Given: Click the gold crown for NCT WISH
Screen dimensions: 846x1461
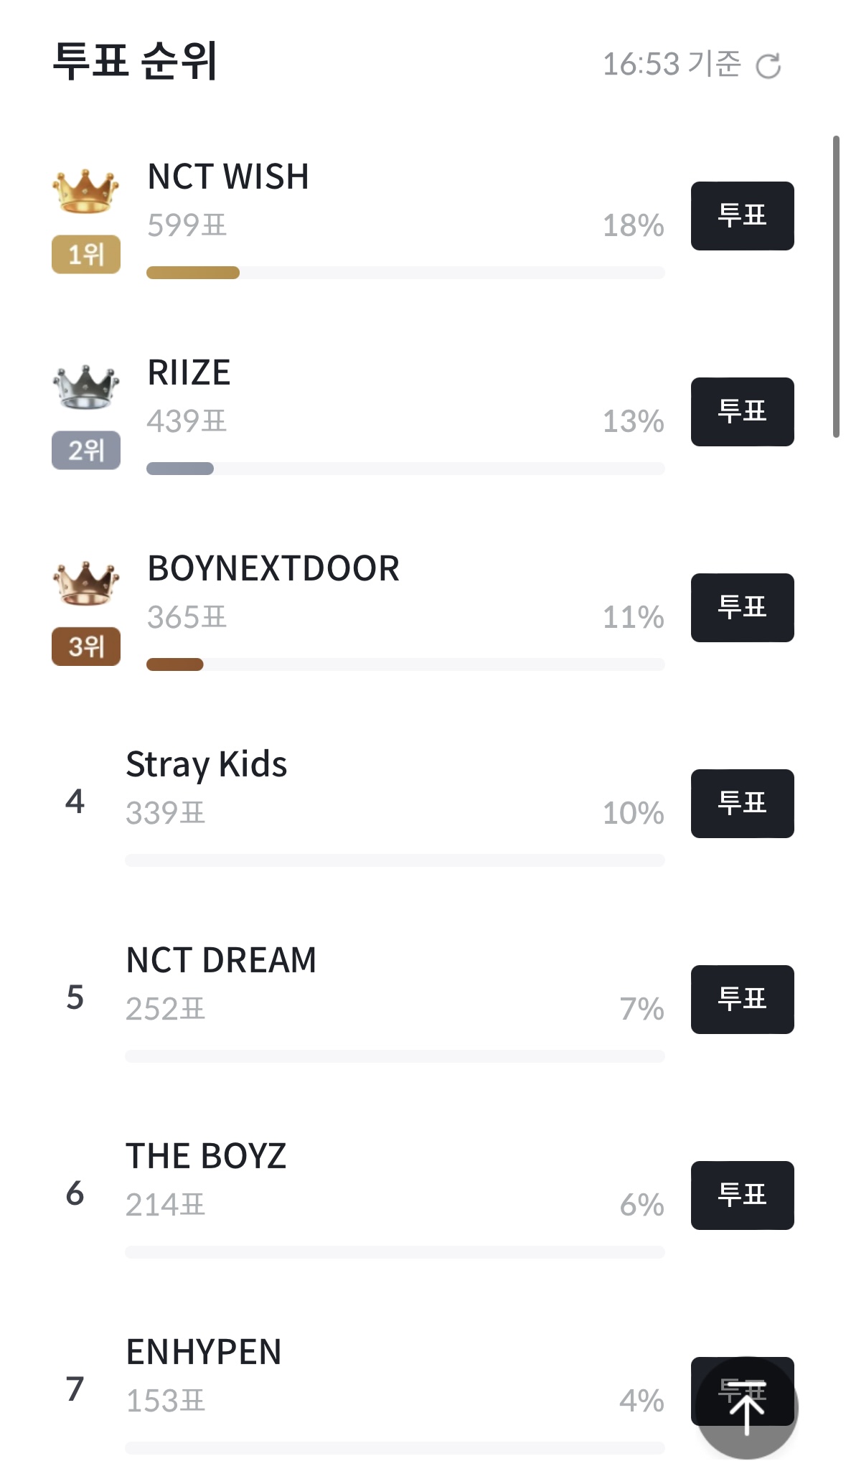Looking at the screenshot, I should click(x=85, y=192).
